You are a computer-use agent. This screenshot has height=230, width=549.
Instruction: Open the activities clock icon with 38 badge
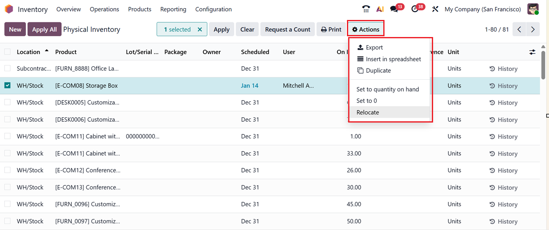click(x=415, y=9)
